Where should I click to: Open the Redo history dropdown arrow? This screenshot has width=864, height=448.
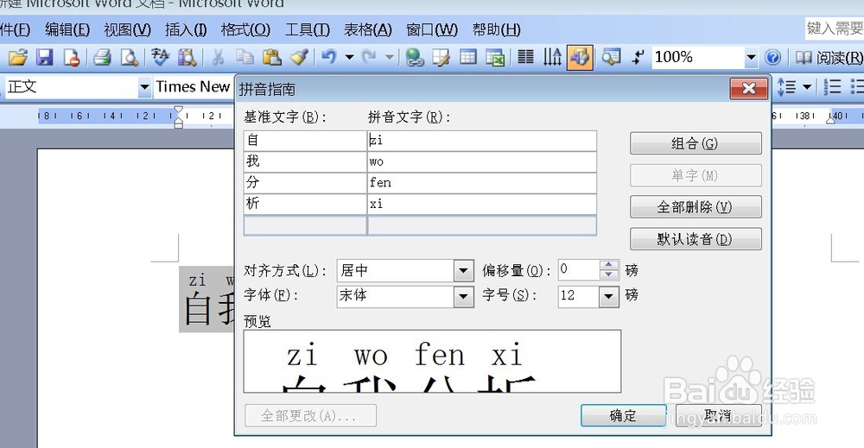point(390,57)
